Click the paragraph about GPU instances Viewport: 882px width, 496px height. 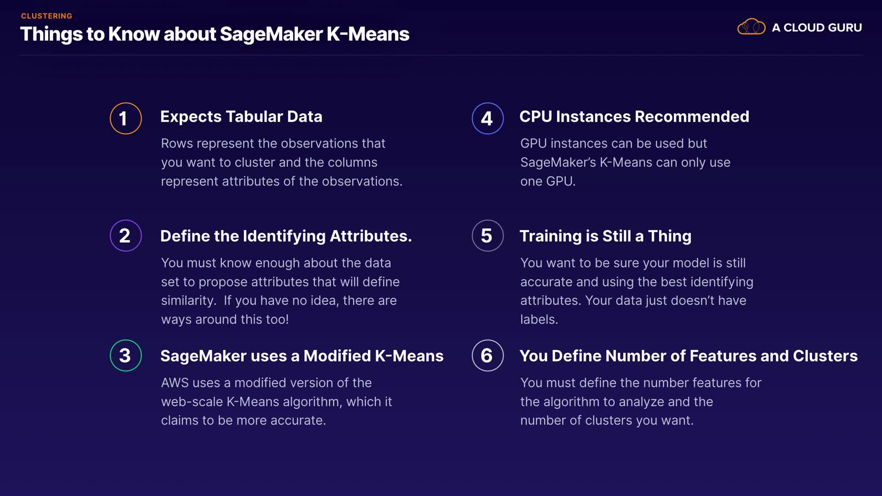(x=625, y=162)
